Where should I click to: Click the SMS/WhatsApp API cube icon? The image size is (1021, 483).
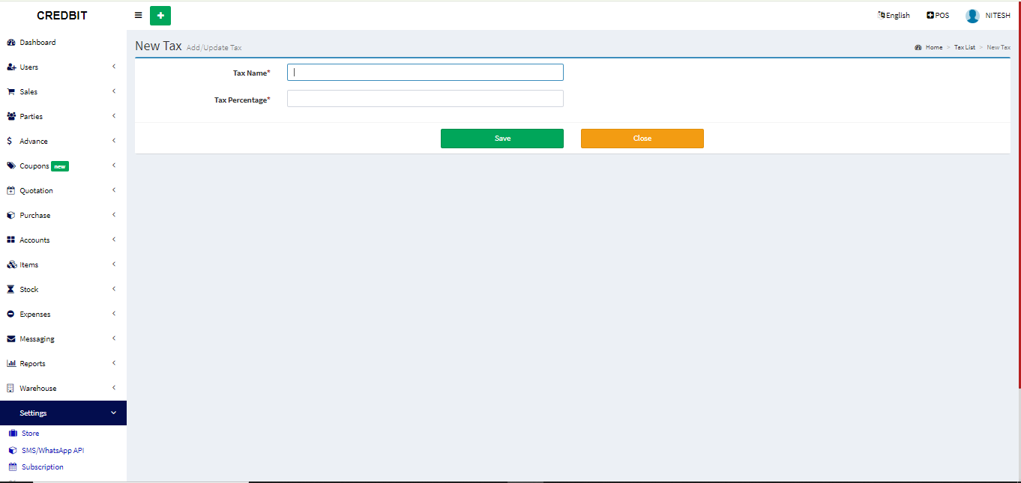coord(13,451)
